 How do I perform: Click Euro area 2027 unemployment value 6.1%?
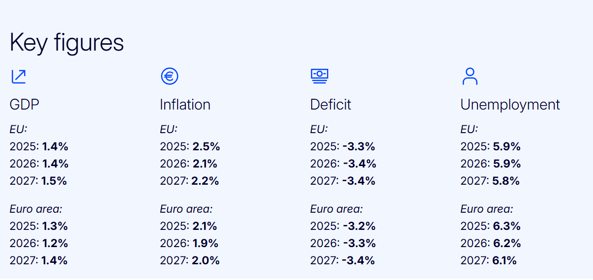504,260
